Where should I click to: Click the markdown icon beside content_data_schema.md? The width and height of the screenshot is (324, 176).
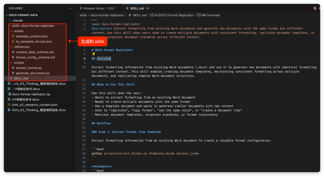click(x=13, y=52)
